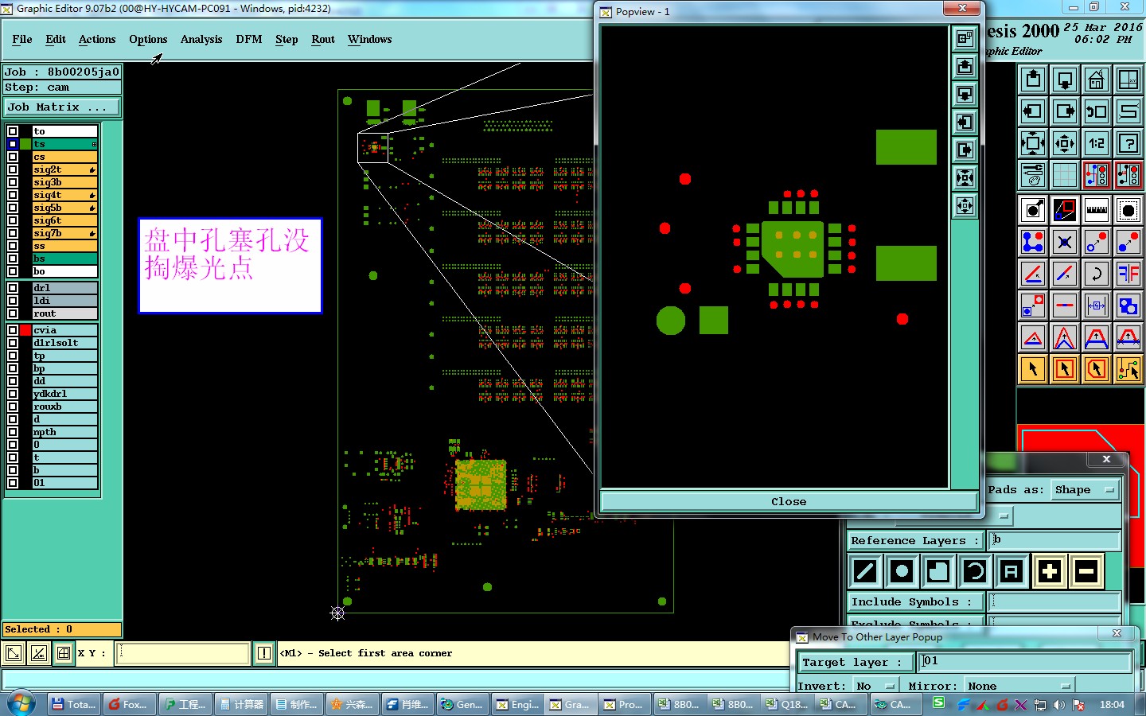The height and width of the screenshot is (716, 1146).
Task: Click the pan left icon in right toolbar
Action: tap(1033, 111)
